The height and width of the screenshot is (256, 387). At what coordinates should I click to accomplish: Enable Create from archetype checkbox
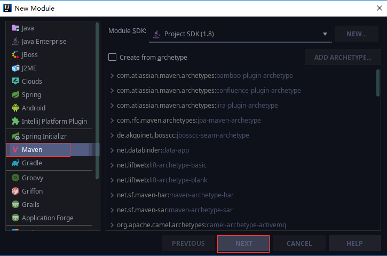click(112, 57)
